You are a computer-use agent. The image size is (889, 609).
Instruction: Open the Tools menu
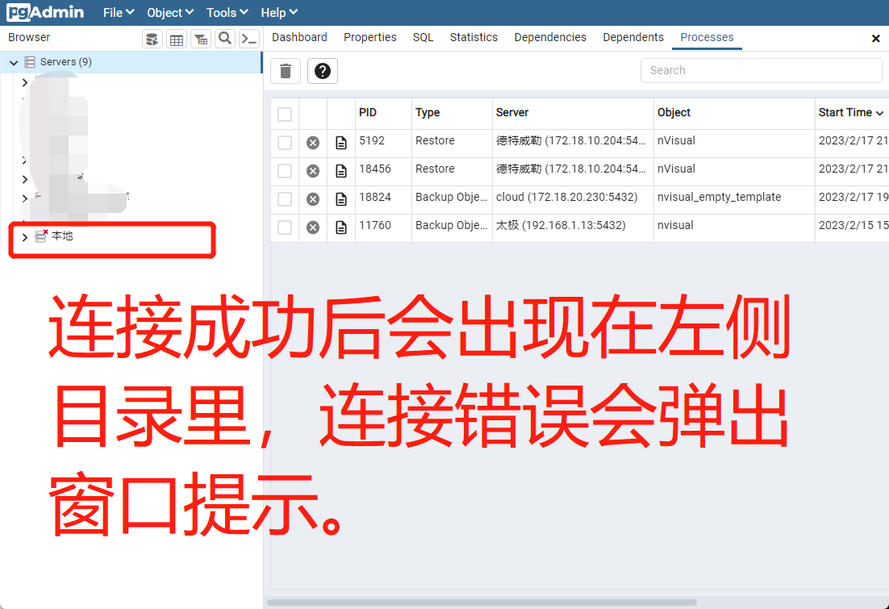pos(227,12)
